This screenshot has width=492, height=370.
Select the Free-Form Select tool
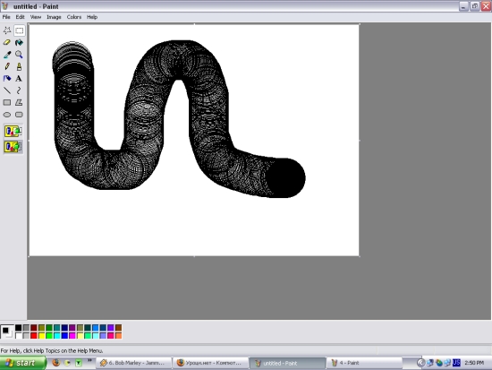click(7, 30)
